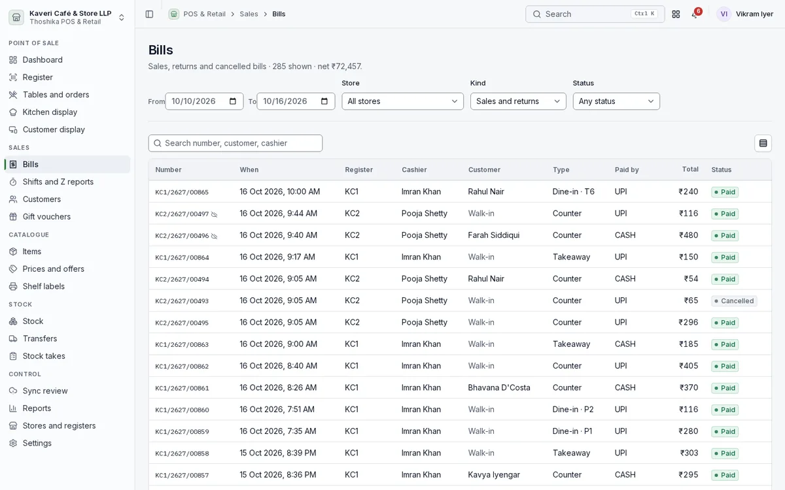Focus the bill search number field
The height and width of the screenshot is (490, 785).
pos(235,143)
